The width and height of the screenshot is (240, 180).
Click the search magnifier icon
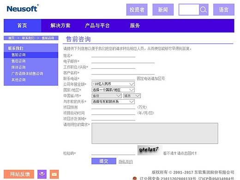click(x=204, y=10)
